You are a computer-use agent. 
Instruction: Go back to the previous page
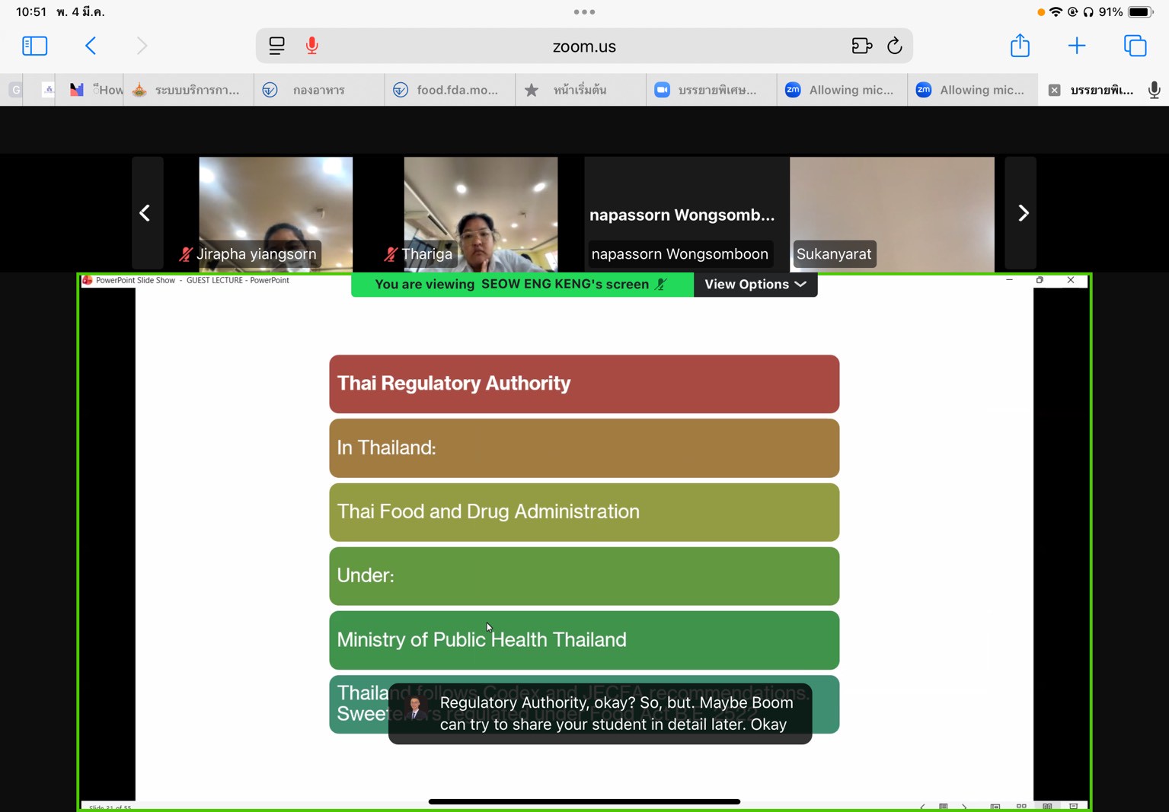91,46
